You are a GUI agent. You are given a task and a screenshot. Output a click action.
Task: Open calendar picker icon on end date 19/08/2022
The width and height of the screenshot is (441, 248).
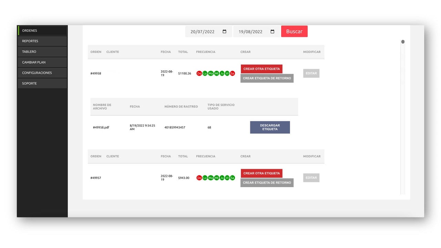coord(273,32)
